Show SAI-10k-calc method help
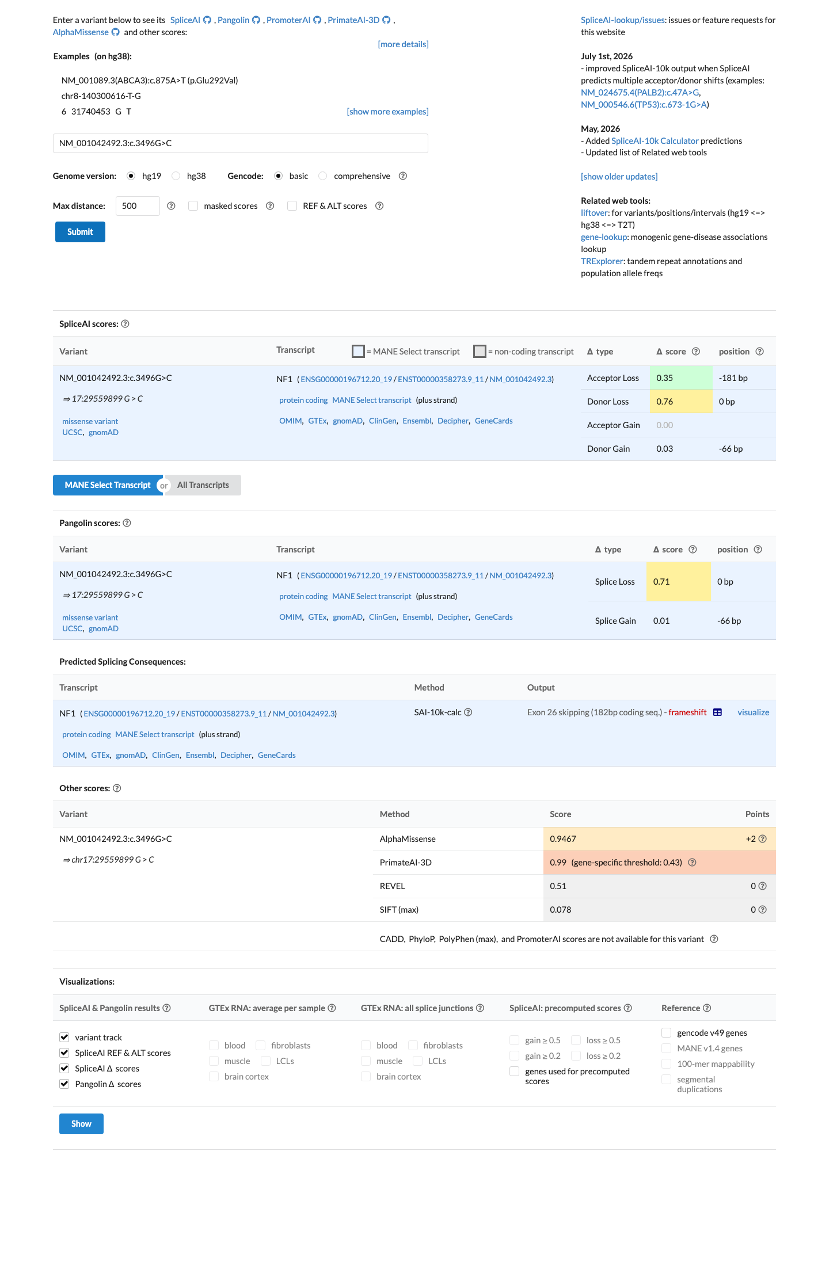Image resolution: width=837 pixels, height=1266 pixels. coord(469,712)
